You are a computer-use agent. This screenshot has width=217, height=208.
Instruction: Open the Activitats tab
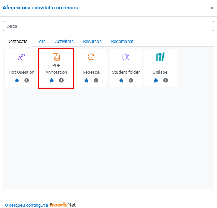coord(64,42)
